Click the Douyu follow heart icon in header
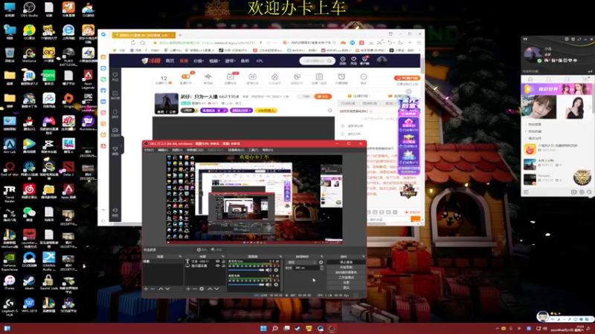595x334 pixels. pyautogui.click(x=354, y=59)
